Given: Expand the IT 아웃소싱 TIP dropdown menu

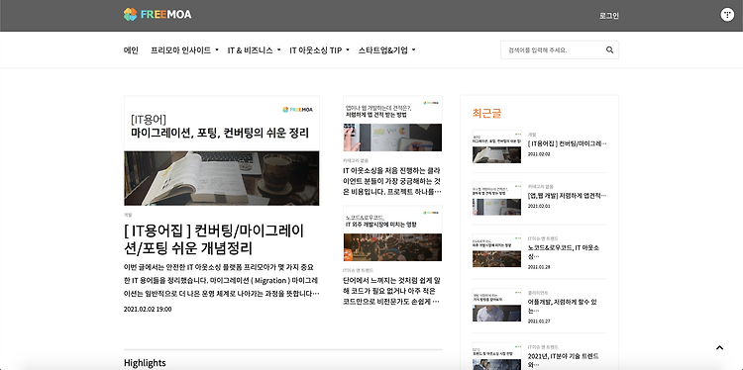Looking at the screenshot, I should 319,50.
